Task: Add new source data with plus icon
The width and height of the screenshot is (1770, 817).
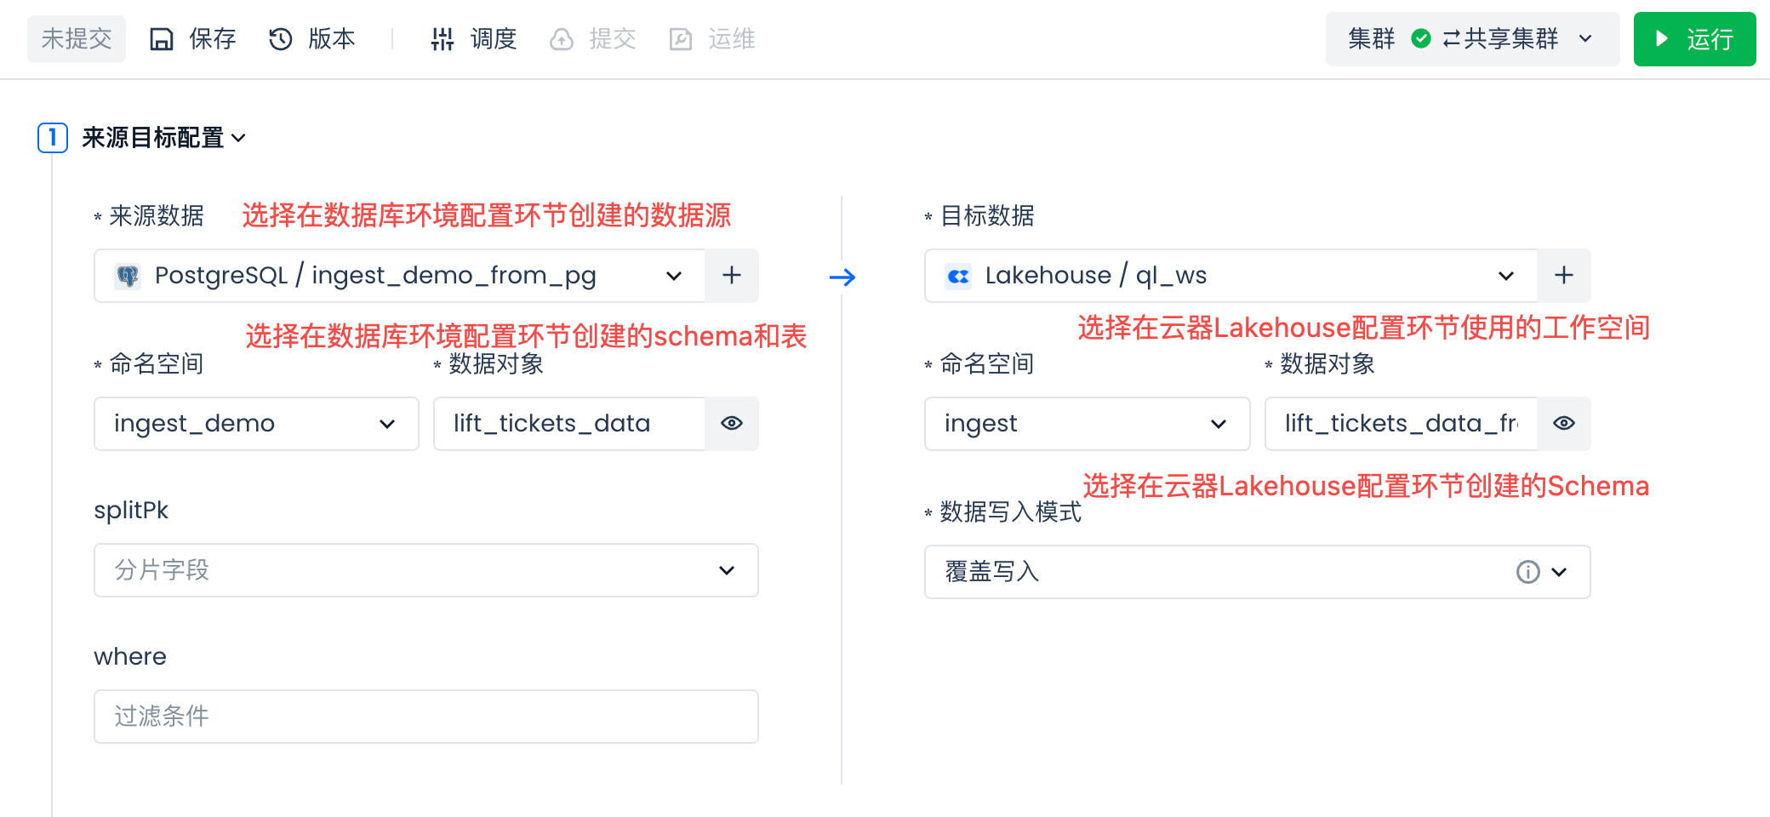Action: click(x=732, y=276)
